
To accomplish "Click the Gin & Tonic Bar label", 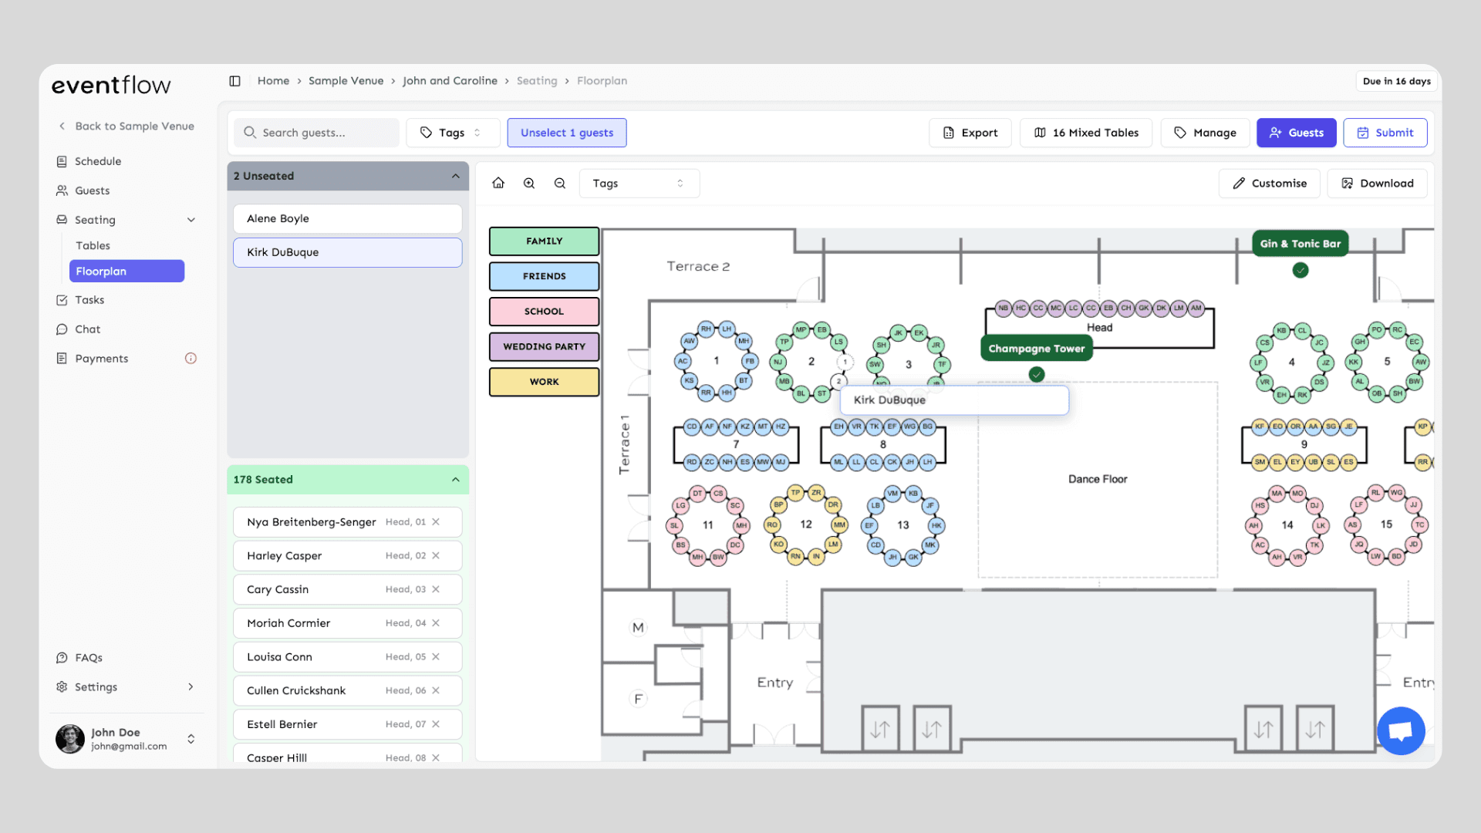I will pos(1301,244).
